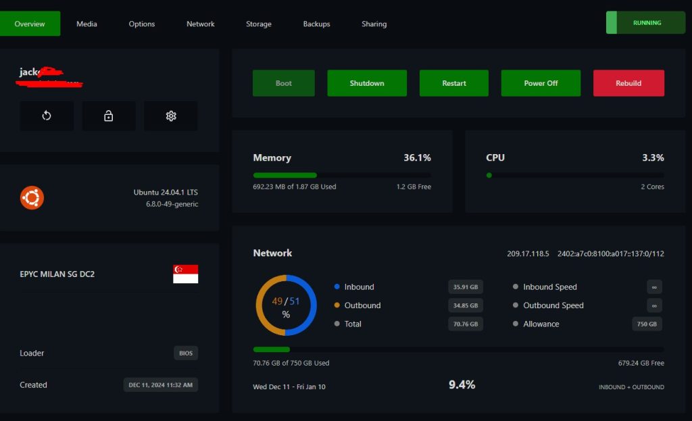Image resolution: width=692 pixels, height=421 pixels.
Task: Go to the Backups tab
Action: [316, 24]
